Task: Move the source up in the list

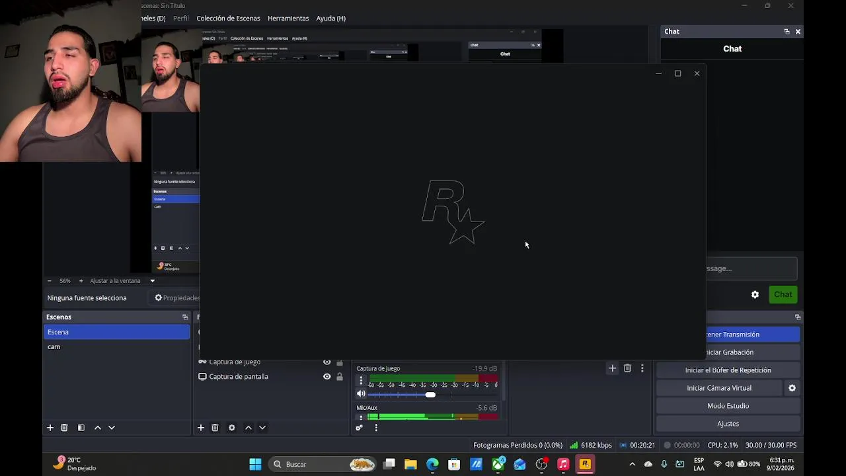Action: [x=249, y=428]
